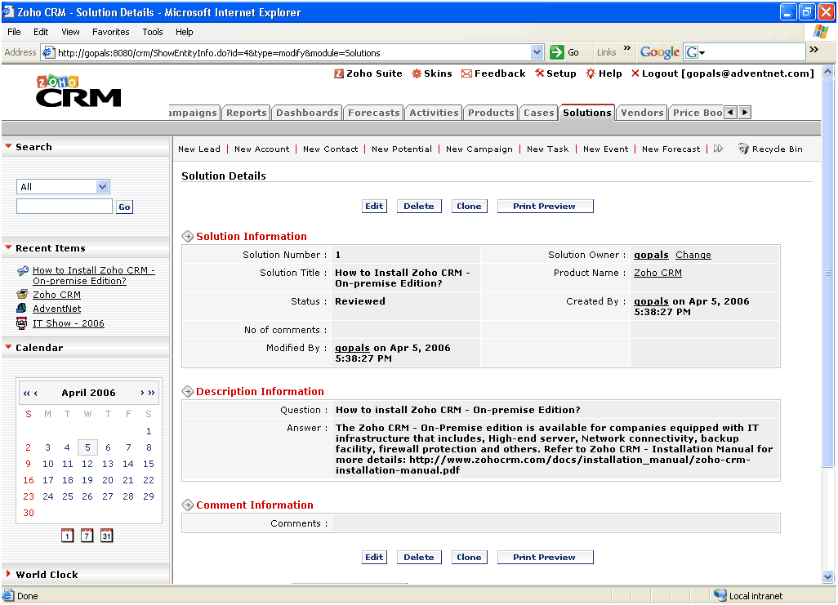Click the page vertical scrollbar down arrow

coord(828,576)
